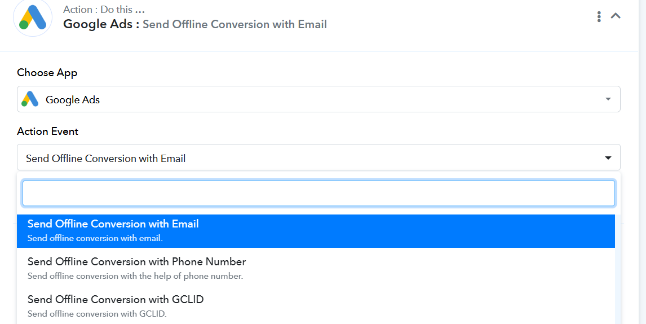Select highlighted Send Offline Conversion with Email option
Viewport: 646px width, 324px height.
(x=316, y=231)
